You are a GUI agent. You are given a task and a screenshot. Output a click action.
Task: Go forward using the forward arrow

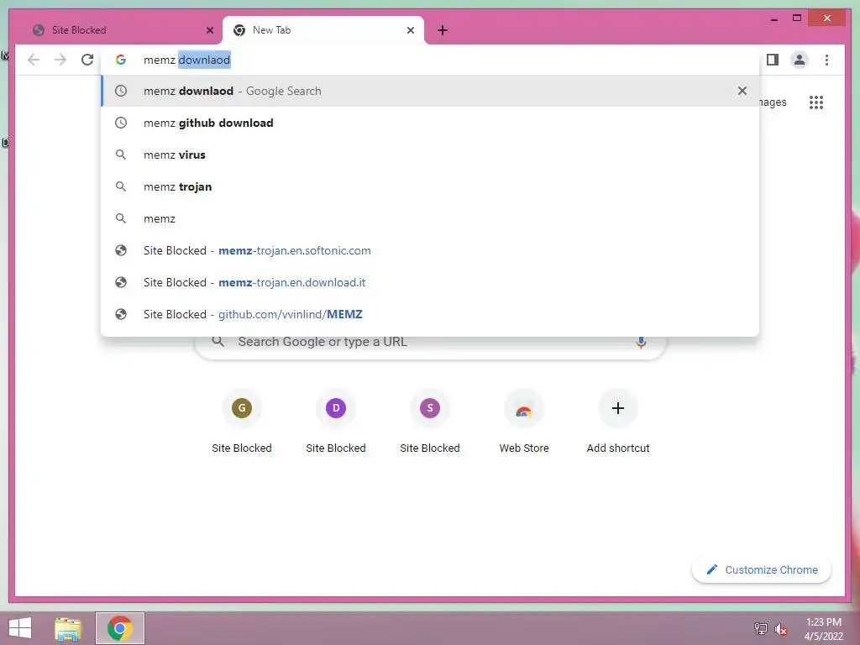click(x=60, y=60)
